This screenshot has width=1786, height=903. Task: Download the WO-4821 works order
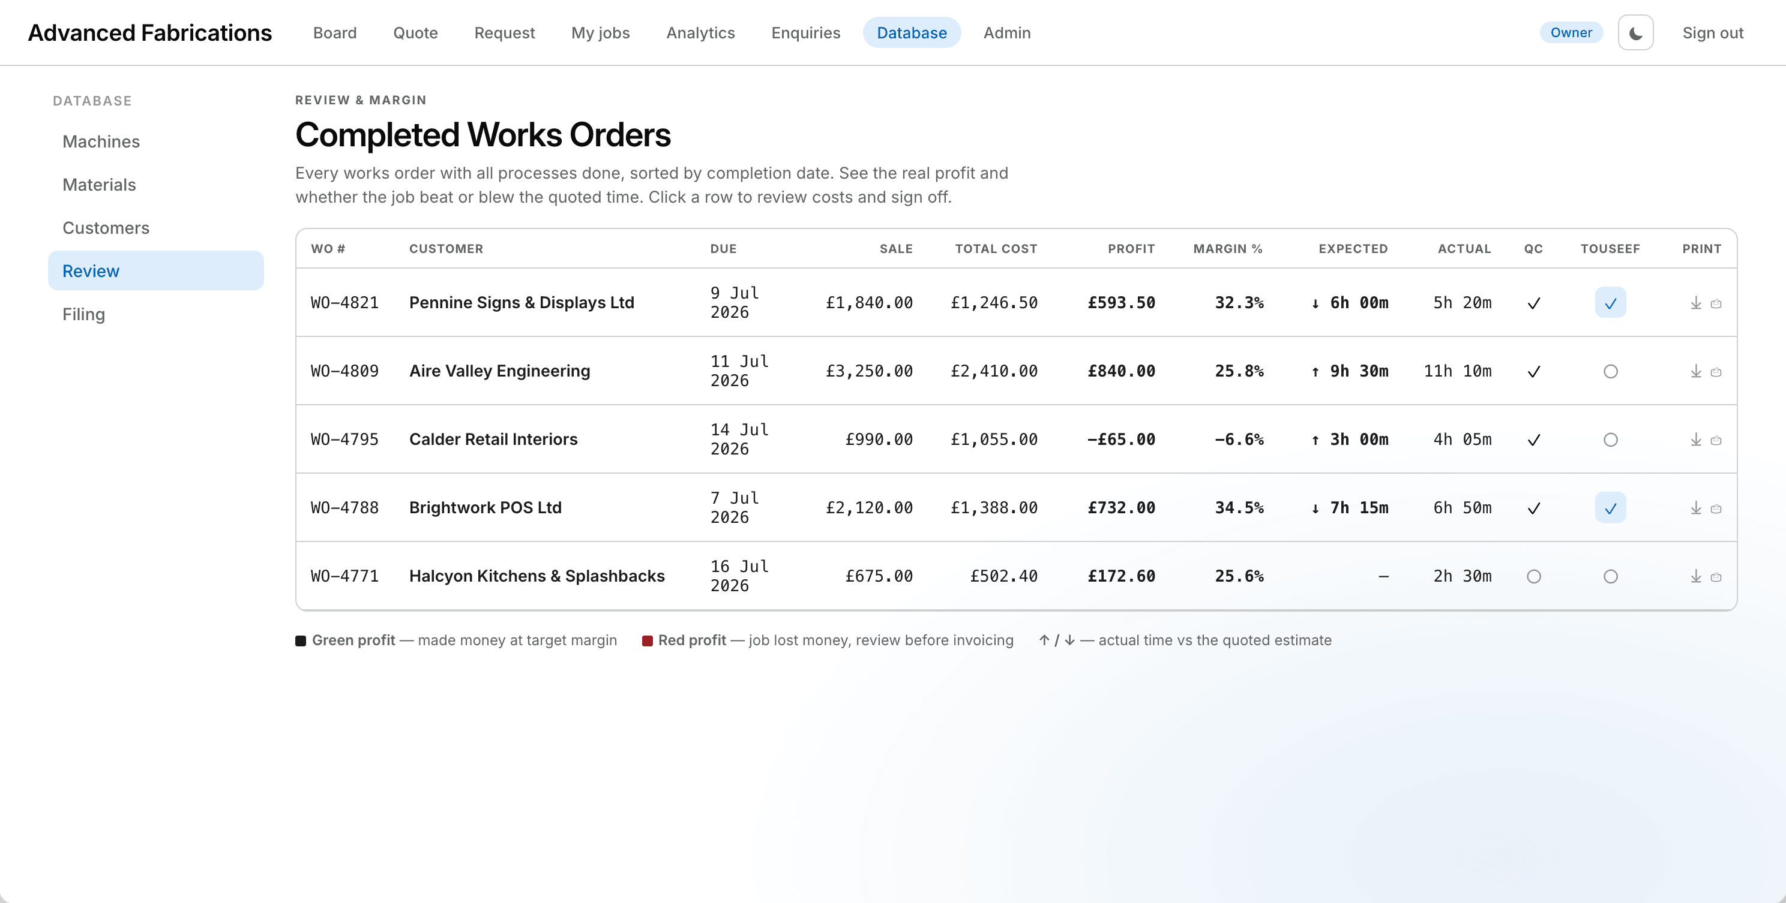tap(1696, 303)
